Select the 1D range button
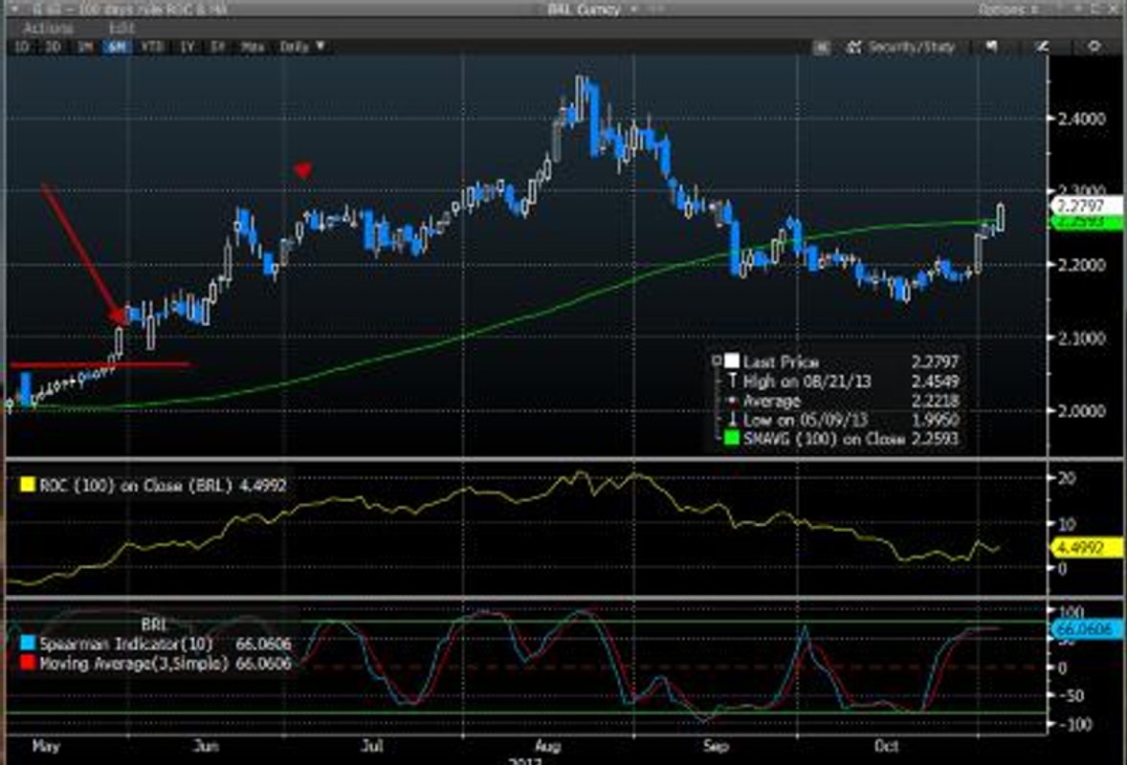 point(20,46)
